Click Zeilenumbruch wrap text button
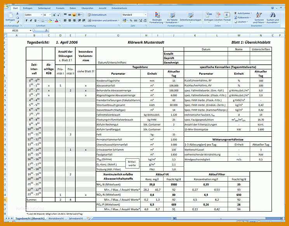Image resolution: width=289 pixels, height=226 pixels. point(97,14)
